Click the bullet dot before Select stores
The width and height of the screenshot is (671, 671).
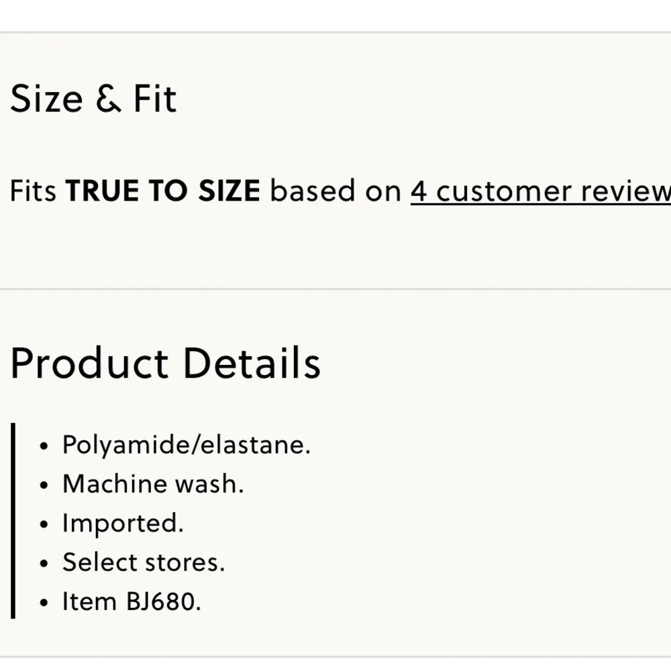pos(44,564)
